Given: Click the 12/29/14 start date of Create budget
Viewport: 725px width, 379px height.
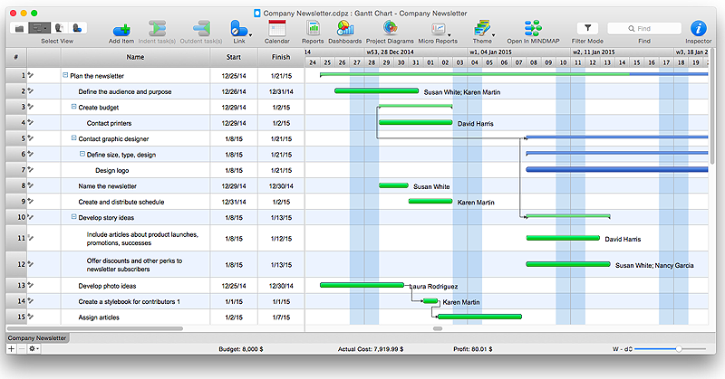Looking at the screenshot, I should pyautogui.click(x=234, y=108).
